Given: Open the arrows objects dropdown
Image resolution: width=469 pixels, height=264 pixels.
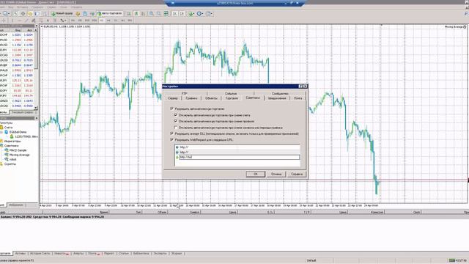Looking at the screenshot, I should [x=63, y=21].
